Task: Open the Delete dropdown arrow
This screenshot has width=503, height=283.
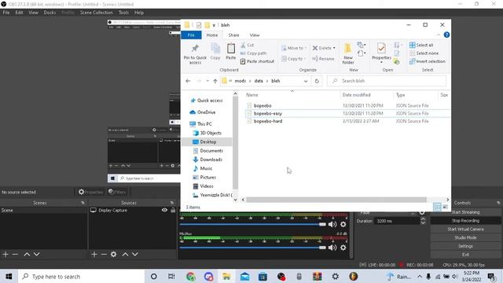Action: (x=334, y=48)
